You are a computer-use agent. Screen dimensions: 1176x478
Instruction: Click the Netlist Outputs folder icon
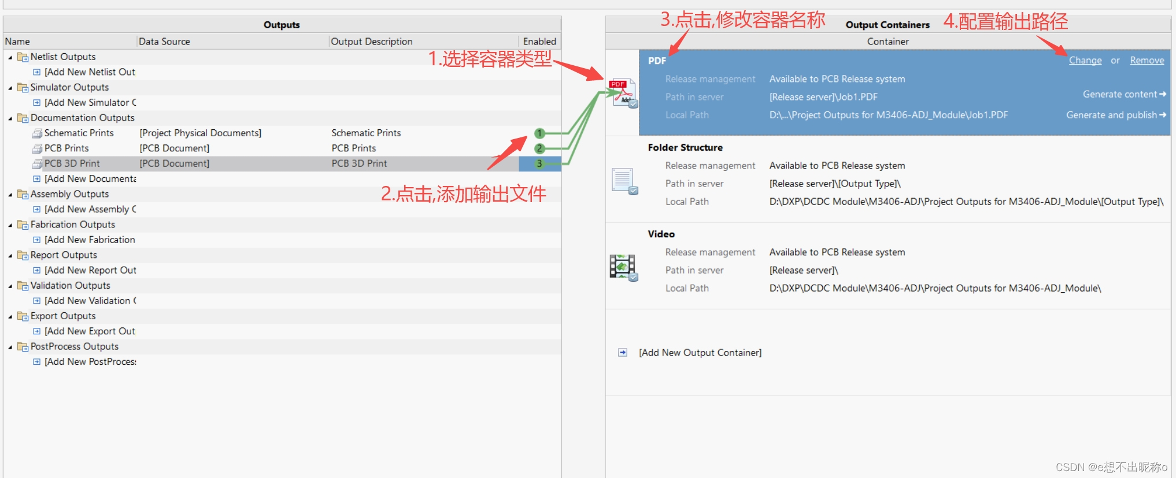point(23,57)
